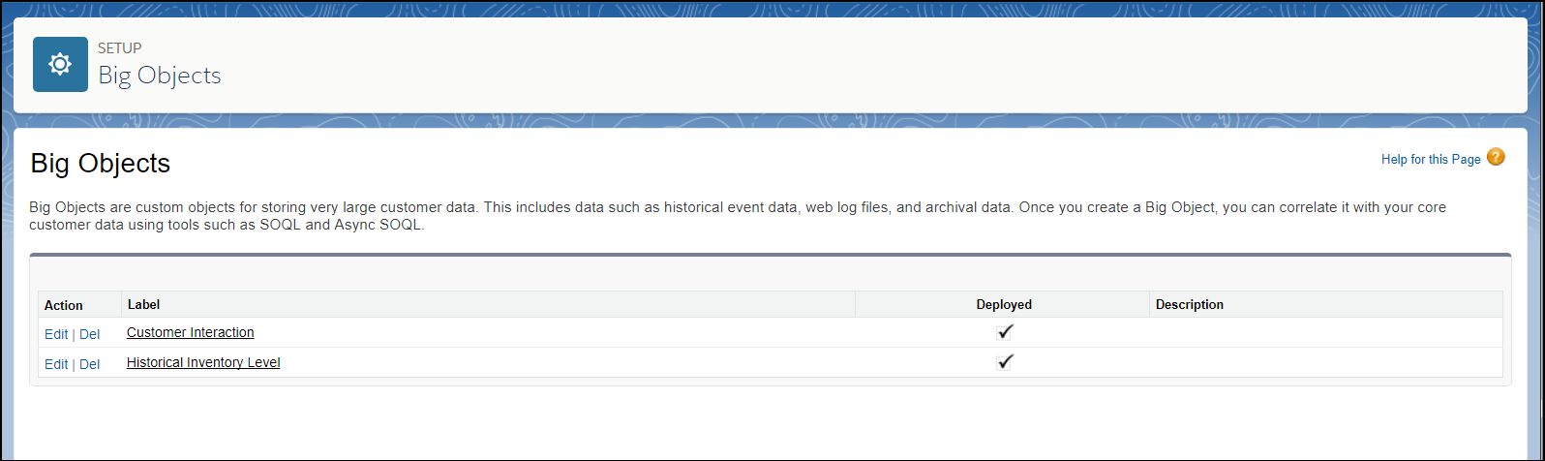Click the Description cell for Customer Interaction
1545x461 pixels.
coord(1325,333)
